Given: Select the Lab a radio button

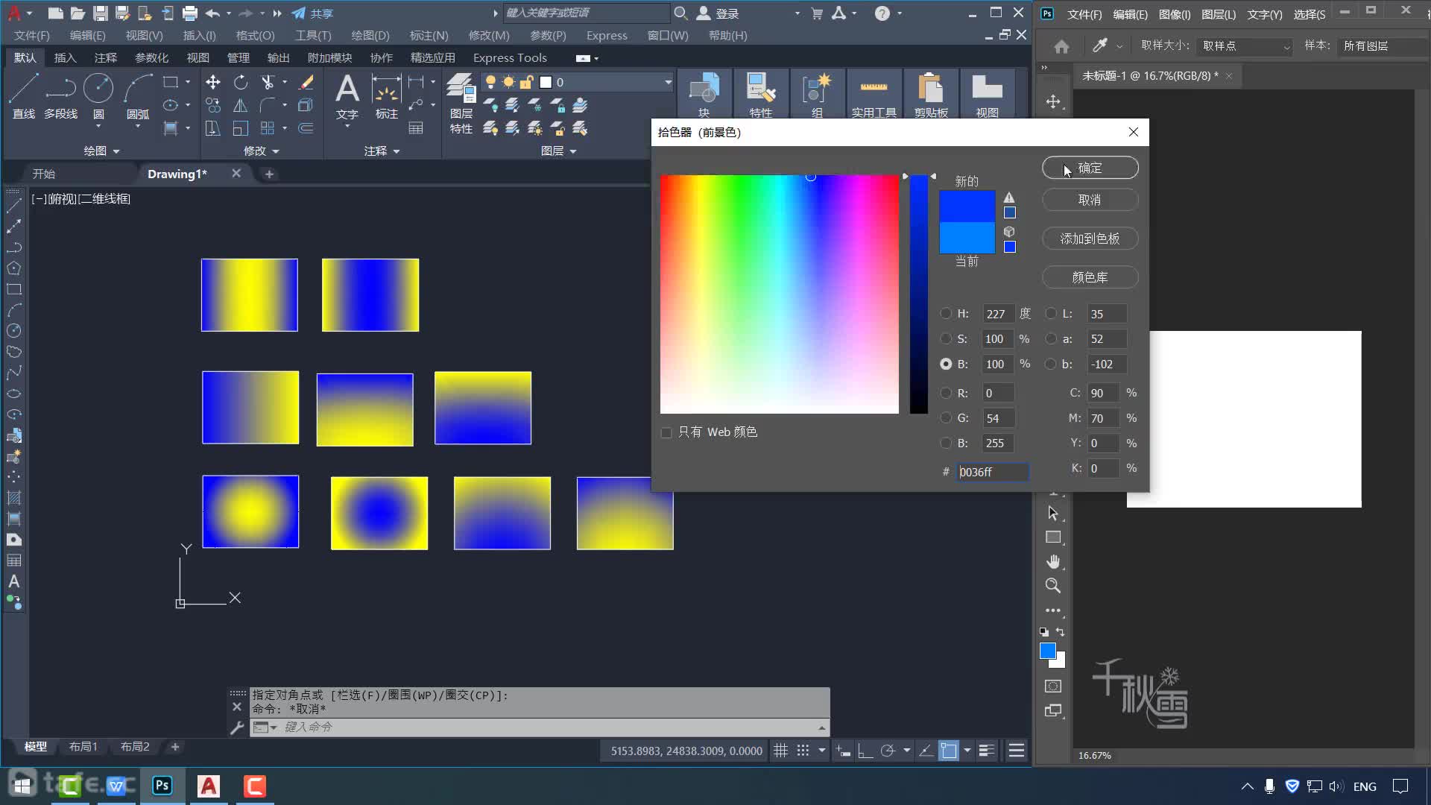Looking at the screenshot, I should 1051,338.
